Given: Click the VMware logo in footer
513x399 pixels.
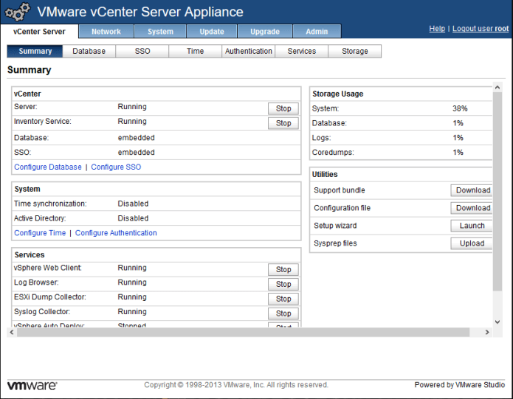Looking at the screenshot, I should (x=32, y=385).
